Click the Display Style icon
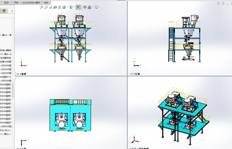Viewport: 232px width, 149px height. coord(71,7)
